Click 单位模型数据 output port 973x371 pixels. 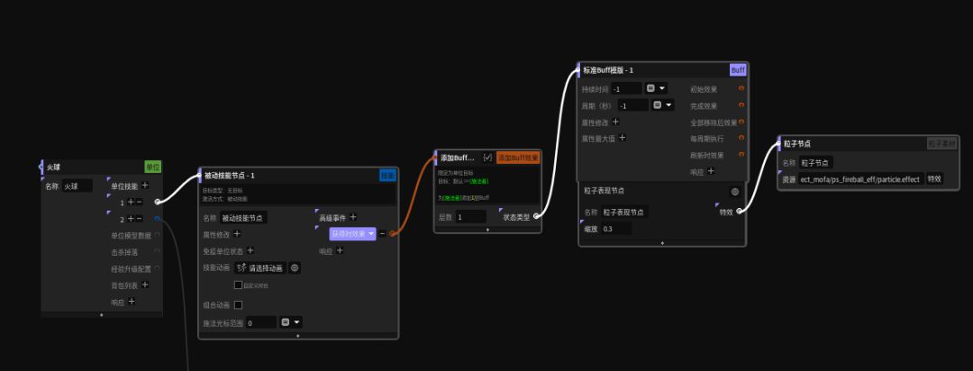point(158,235)
